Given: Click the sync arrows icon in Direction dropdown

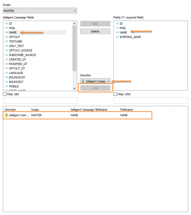Looking at the screenshot, I should (83, 81).
